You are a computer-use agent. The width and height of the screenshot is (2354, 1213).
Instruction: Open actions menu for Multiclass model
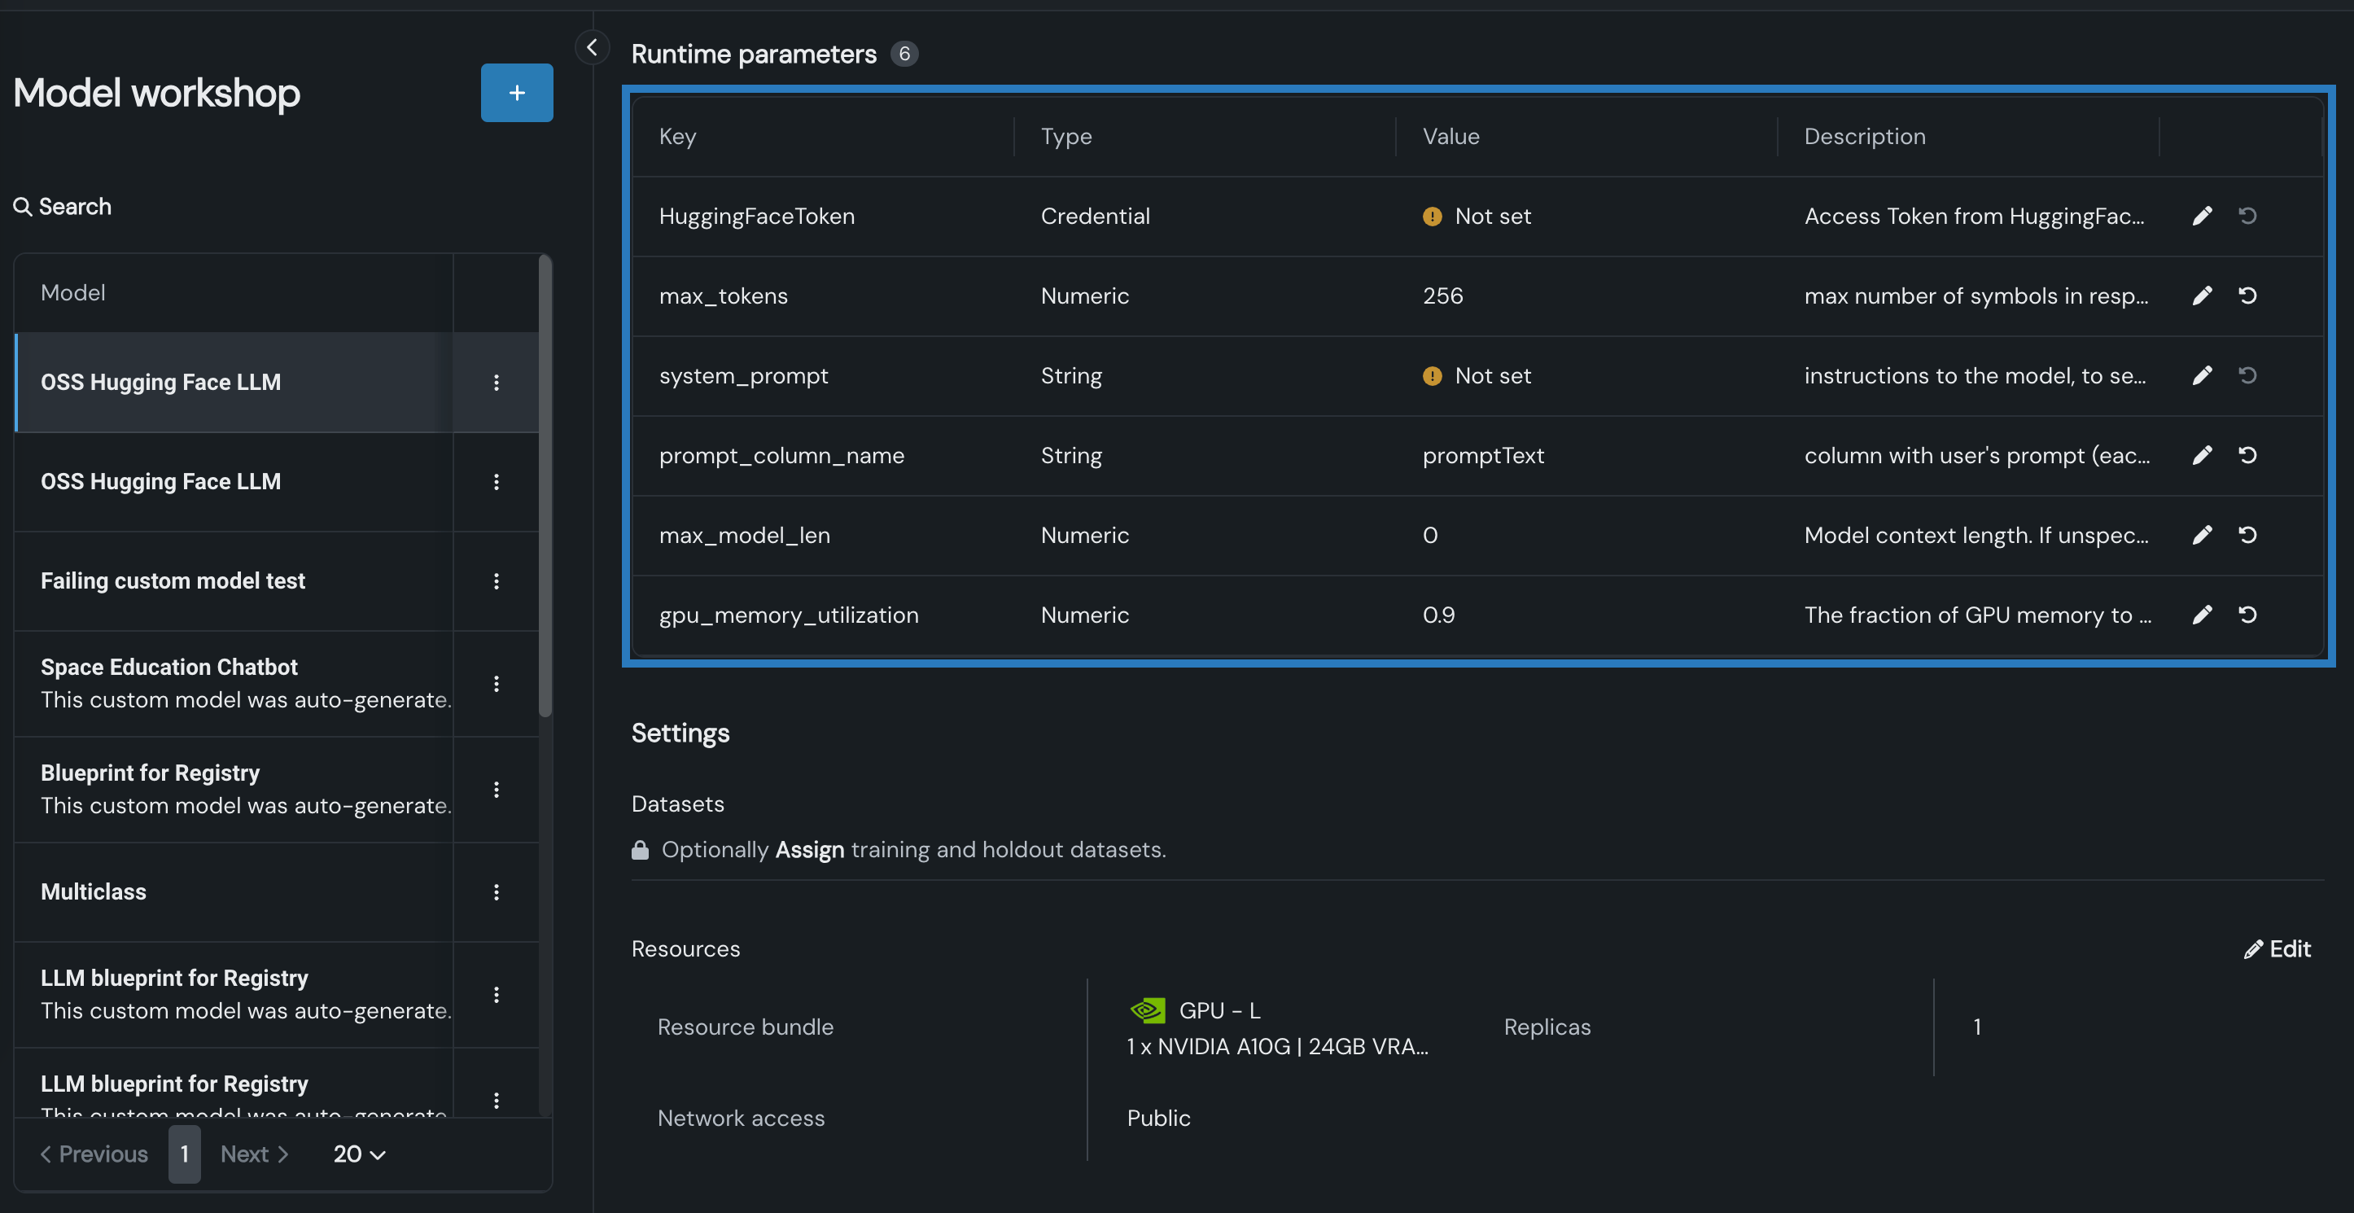[497, 892]
